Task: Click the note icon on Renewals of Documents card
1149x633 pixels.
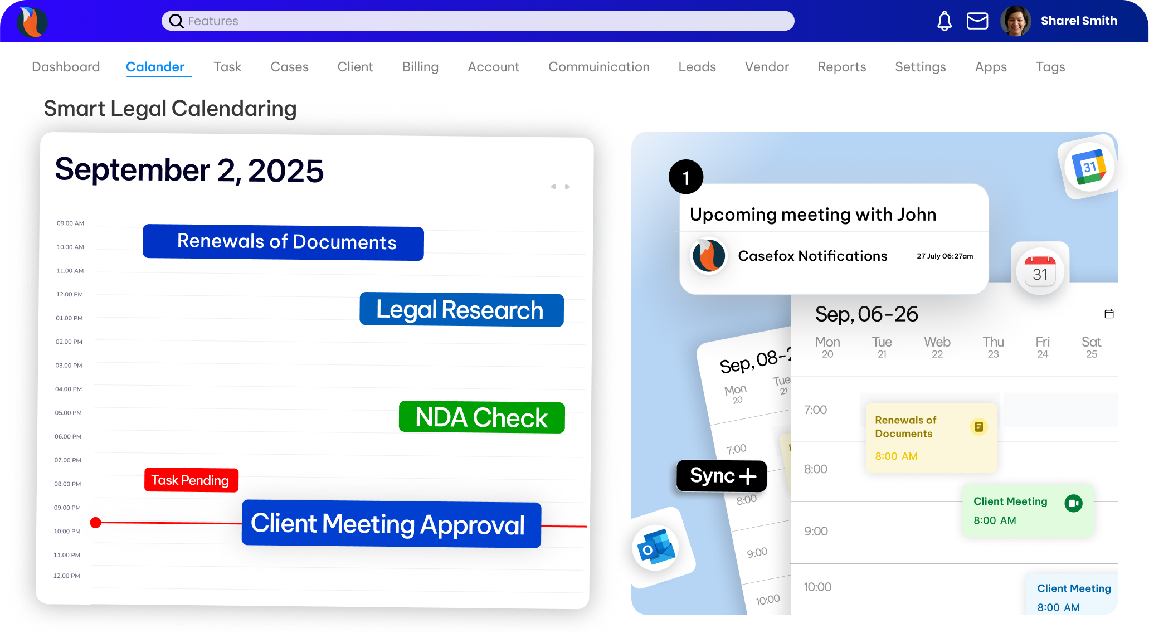Action: [x=978, y=427]
